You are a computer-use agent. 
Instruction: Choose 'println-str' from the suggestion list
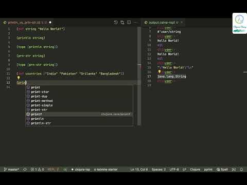[79, 123]
